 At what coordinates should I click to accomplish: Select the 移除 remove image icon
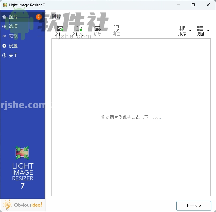tap(98, 28)
